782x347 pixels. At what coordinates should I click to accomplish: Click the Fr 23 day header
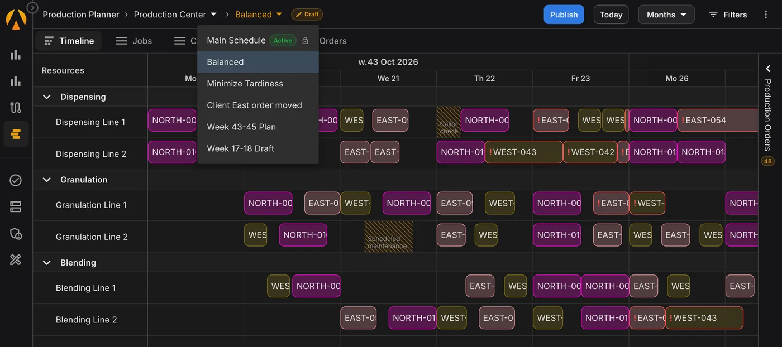(580, 79)
